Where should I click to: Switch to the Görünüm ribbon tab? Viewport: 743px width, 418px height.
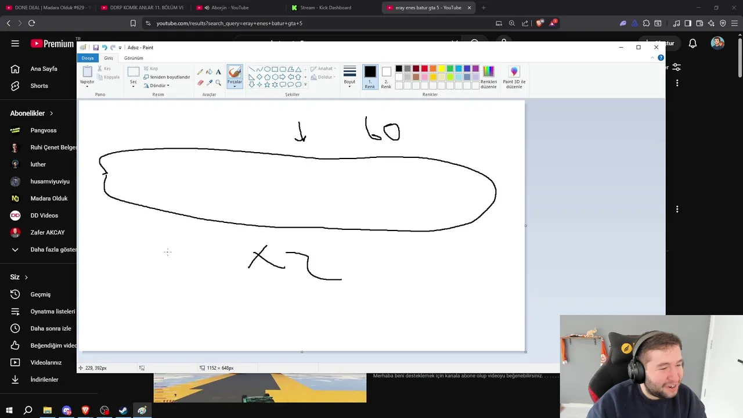pyautogui.click(x=134, y=58)
